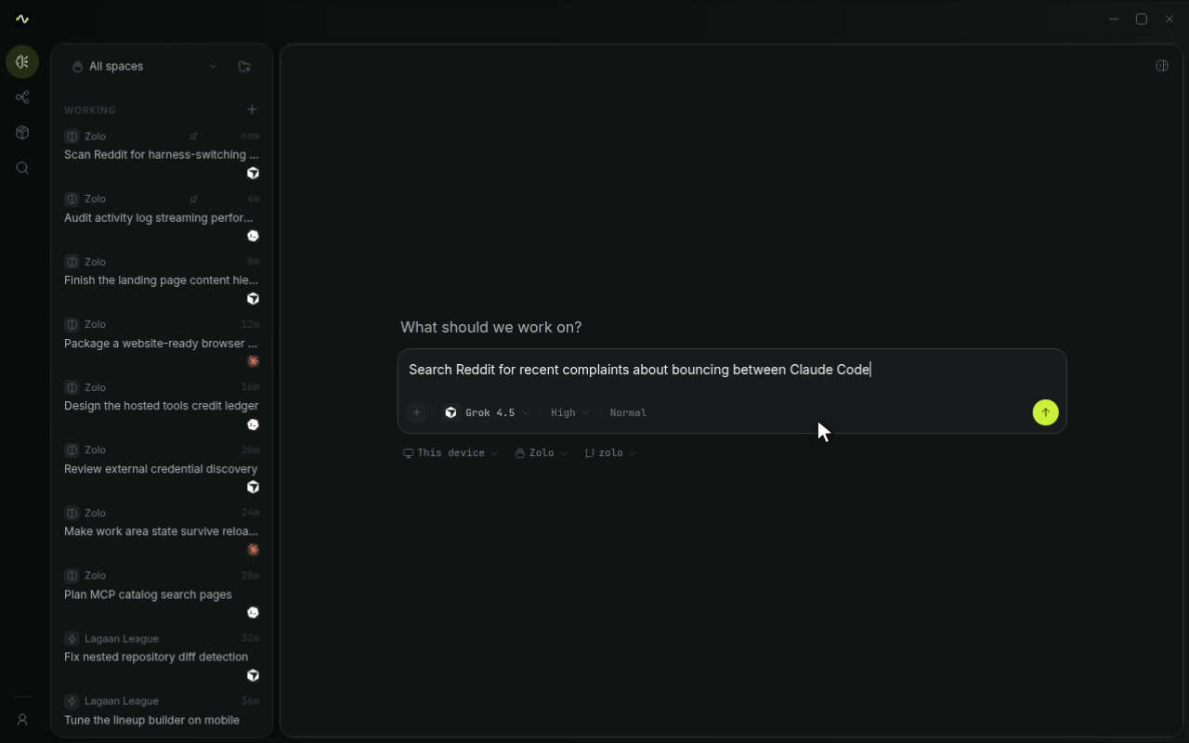
Task: Add attachment with composer plus button
Action: click(x=417, y=412)
